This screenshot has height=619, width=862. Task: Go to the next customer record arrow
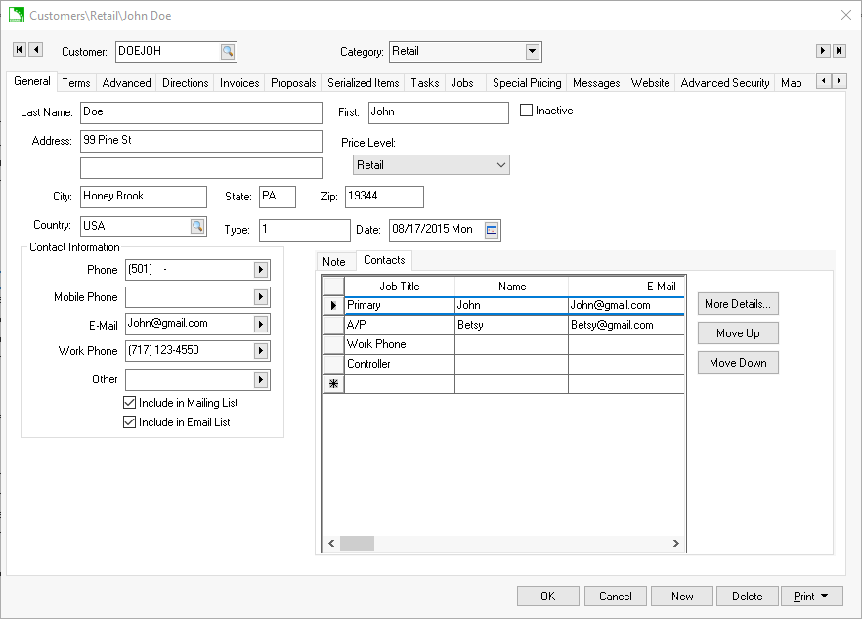(x=823, y=50)
